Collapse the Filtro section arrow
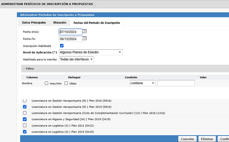 (x=24, y=69)
